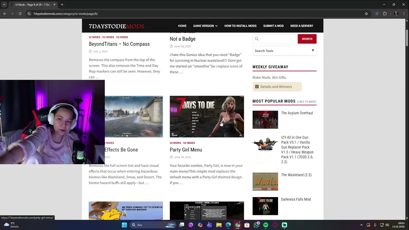409x230 pixels.
Task: Open BeyondTitans – No Compass article
Action: pos(119,44)
